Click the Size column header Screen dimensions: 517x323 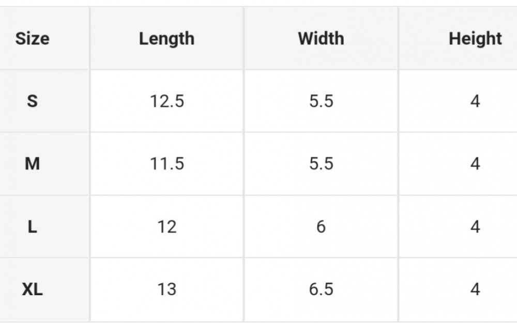tap(32, 39)
